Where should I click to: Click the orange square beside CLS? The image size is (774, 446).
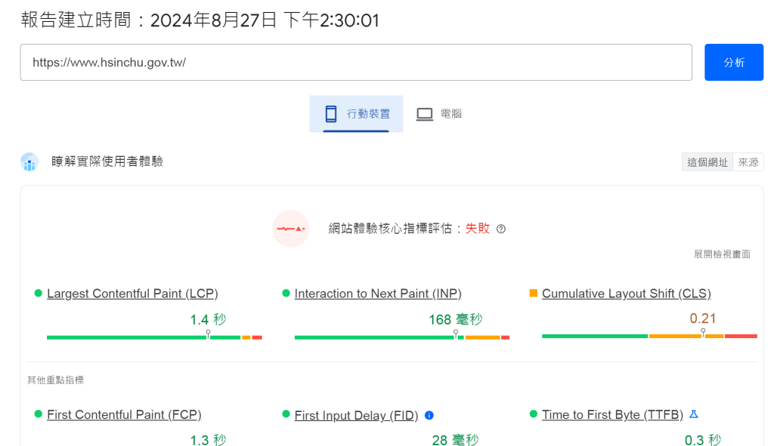[535, 293]
